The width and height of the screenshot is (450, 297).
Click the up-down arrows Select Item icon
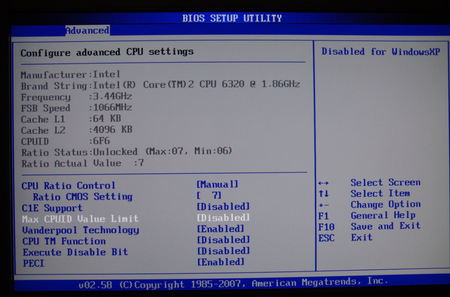[323, 194]
